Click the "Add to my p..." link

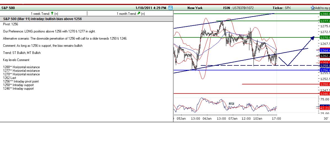click(322, 8)
